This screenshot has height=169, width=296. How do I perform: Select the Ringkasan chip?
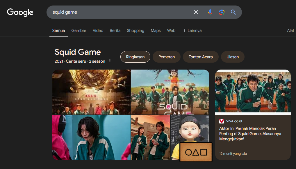[135, 57]
